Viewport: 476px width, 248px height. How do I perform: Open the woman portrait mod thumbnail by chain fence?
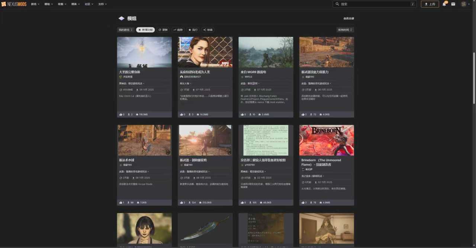point(205,52)
